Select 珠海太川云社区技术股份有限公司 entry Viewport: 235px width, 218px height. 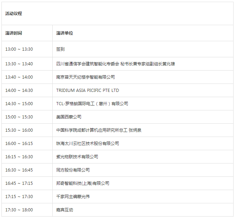coord(88,144)
